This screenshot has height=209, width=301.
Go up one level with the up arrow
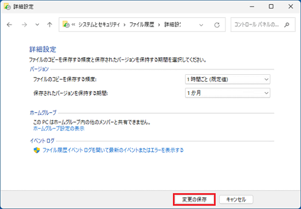point(50,25)
